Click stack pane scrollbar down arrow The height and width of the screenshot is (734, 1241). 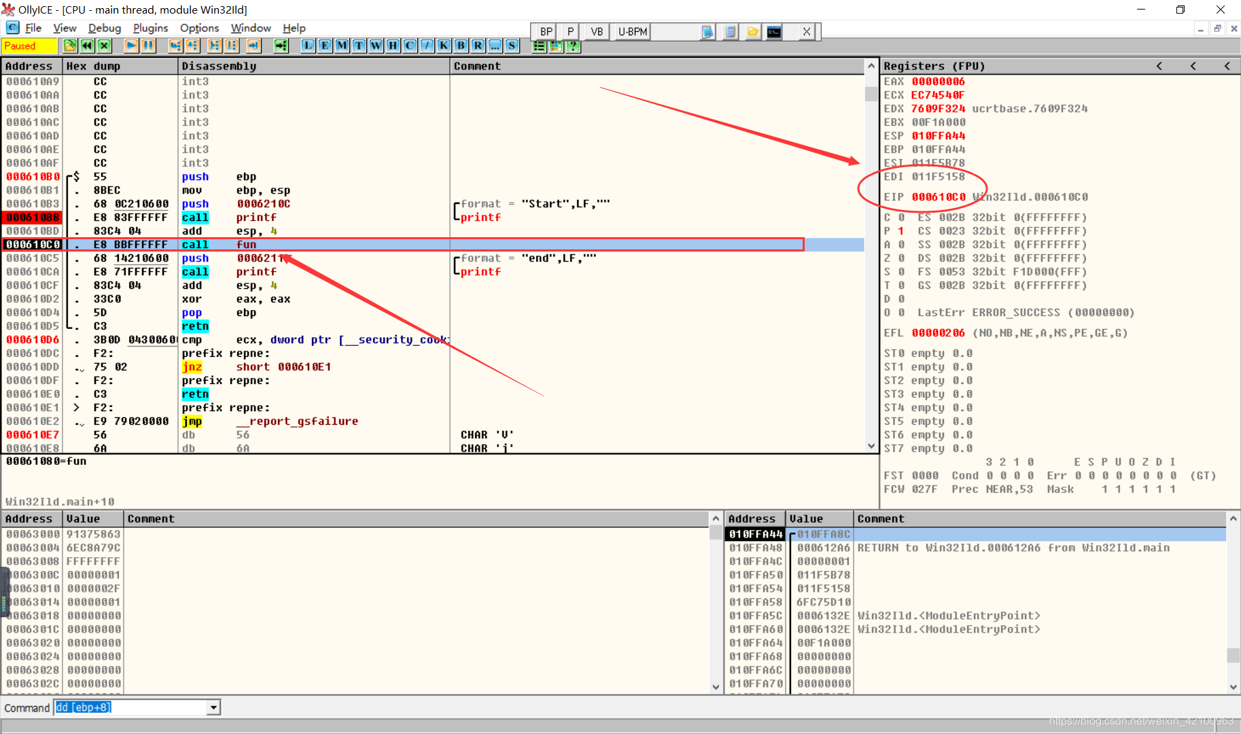point(1234,687)
